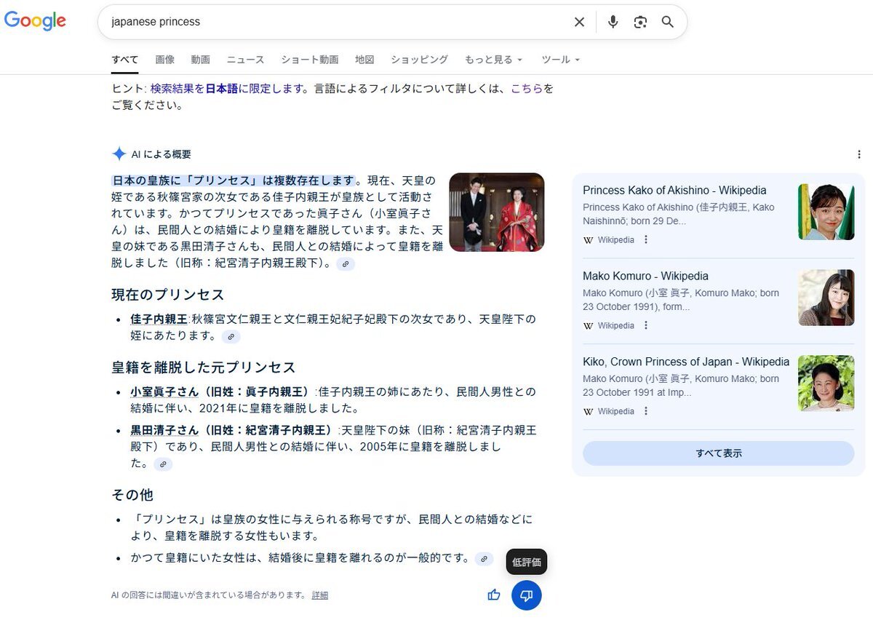This screenshot has height=620, width=873.
Task: Clear the search box with X icon
Action: click(x=579, y=22)
